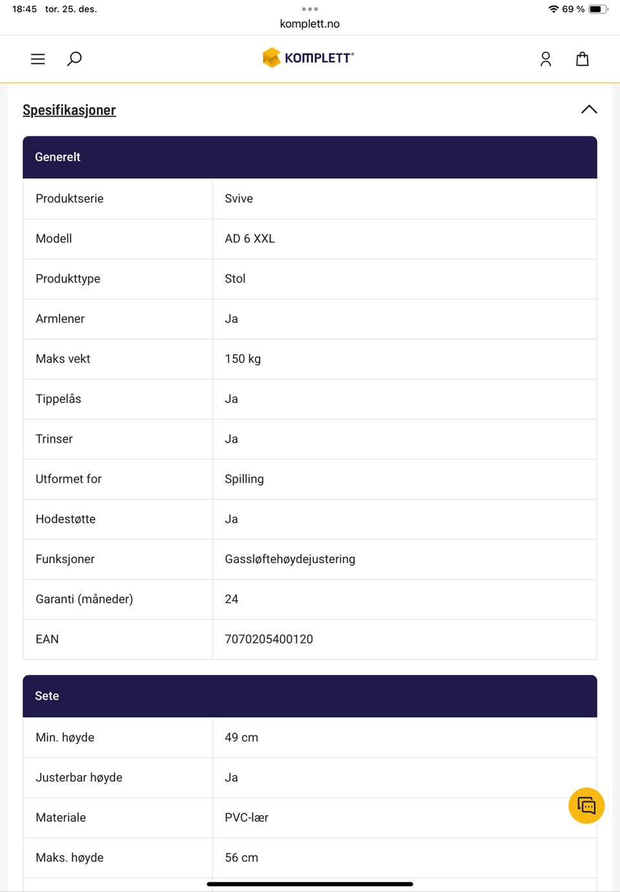The height and width of the screenshot is (892, 620).
Task: Collapse the Spesifikasjoner section chevron
Action: tap(589, 110)
